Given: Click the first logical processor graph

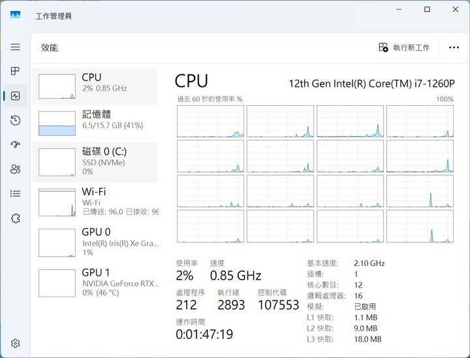Looking at the screenshot, I should [210, 122].
